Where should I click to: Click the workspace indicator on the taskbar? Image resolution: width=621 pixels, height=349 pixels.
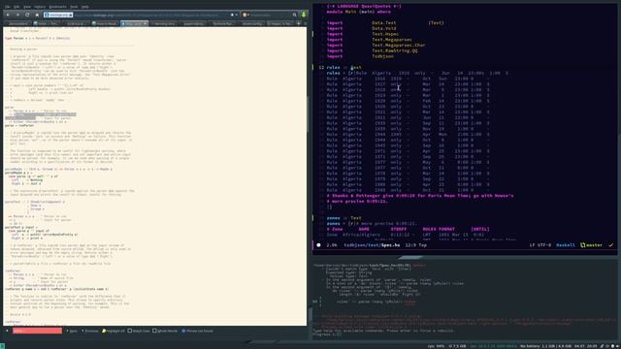tap(2, 346)
